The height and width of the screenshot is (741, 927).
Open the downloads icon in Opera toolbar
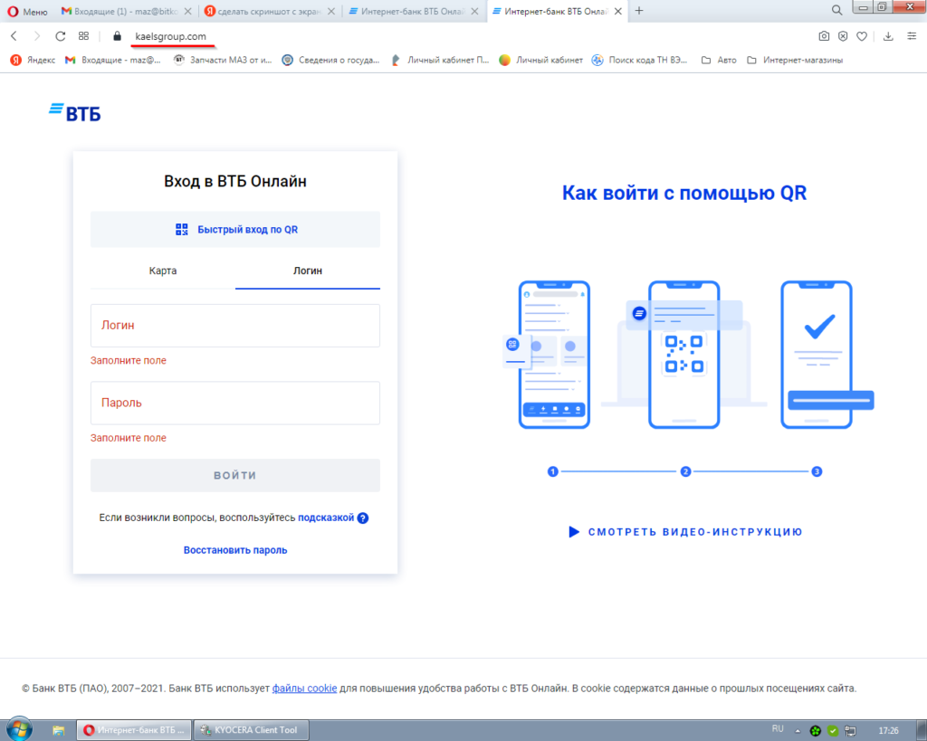click(888, 36)
